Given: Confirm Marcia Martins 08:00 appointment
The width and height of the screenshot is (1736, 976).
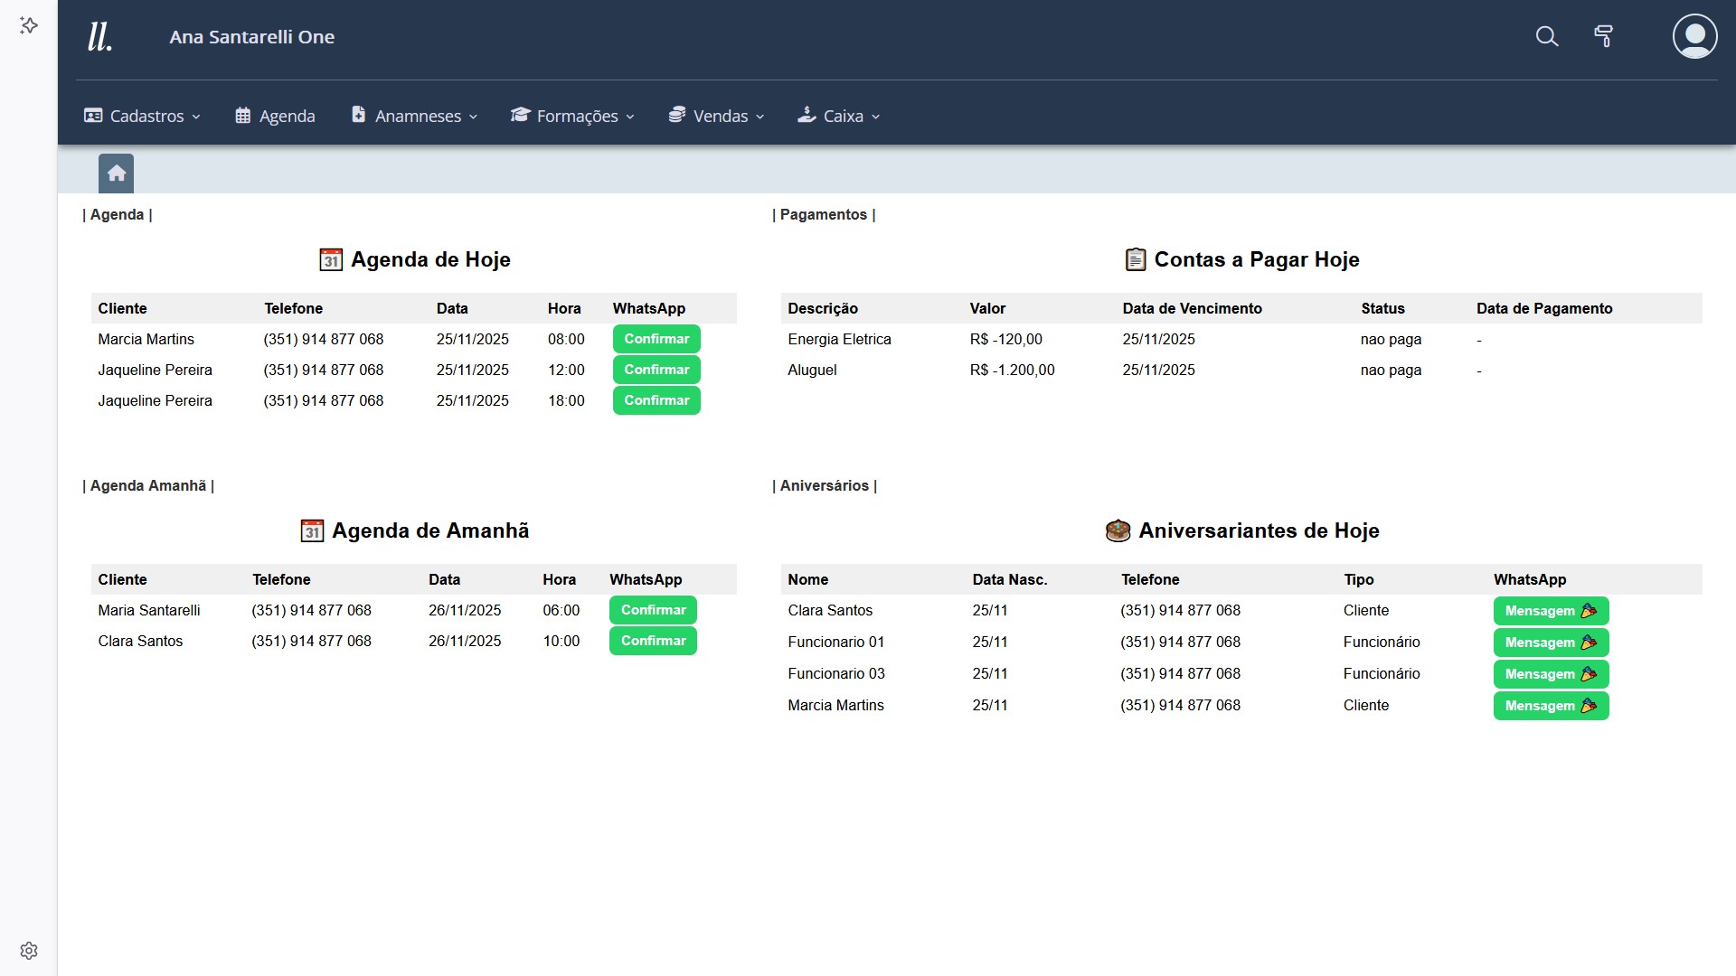Looking at the screenshot, I should click(x=656, y=339).
